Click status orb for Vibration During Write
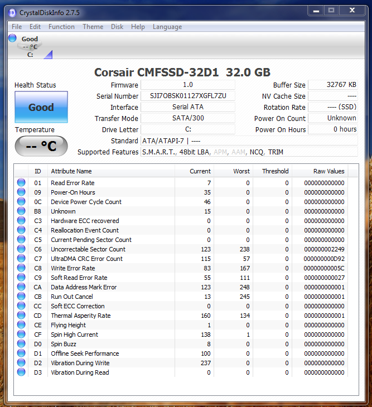The width and height of the screenshot is (372, 407). [21, 362]
